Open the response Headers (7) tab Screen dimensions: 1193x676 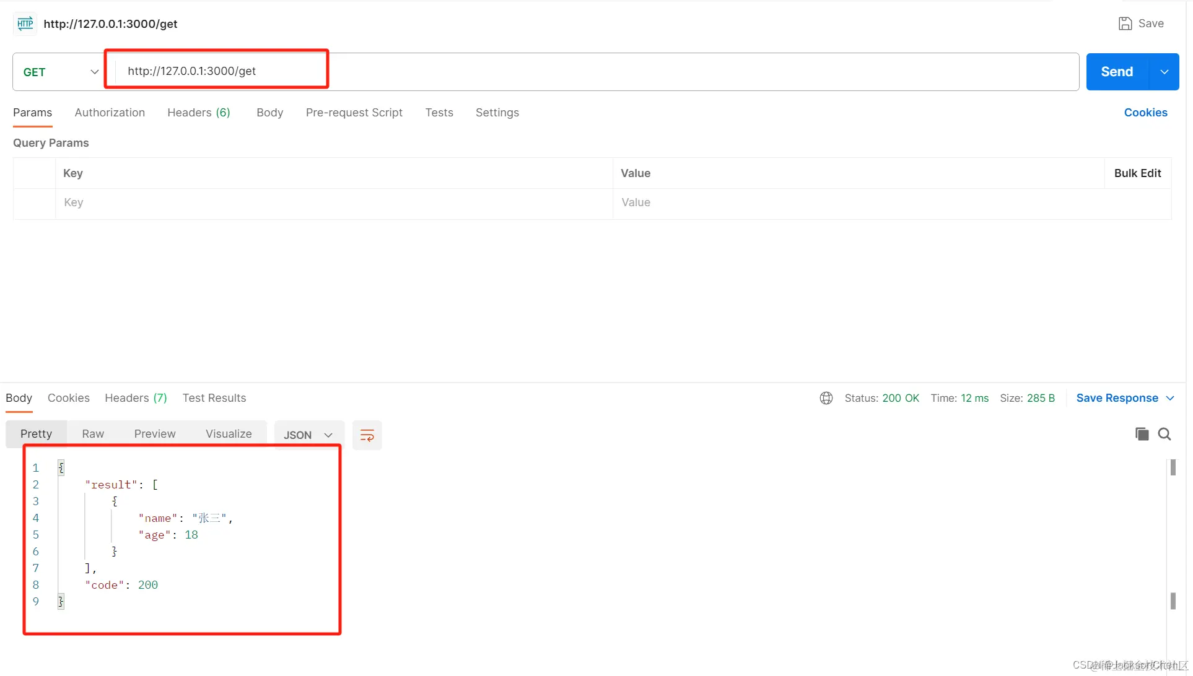point(136,398)
